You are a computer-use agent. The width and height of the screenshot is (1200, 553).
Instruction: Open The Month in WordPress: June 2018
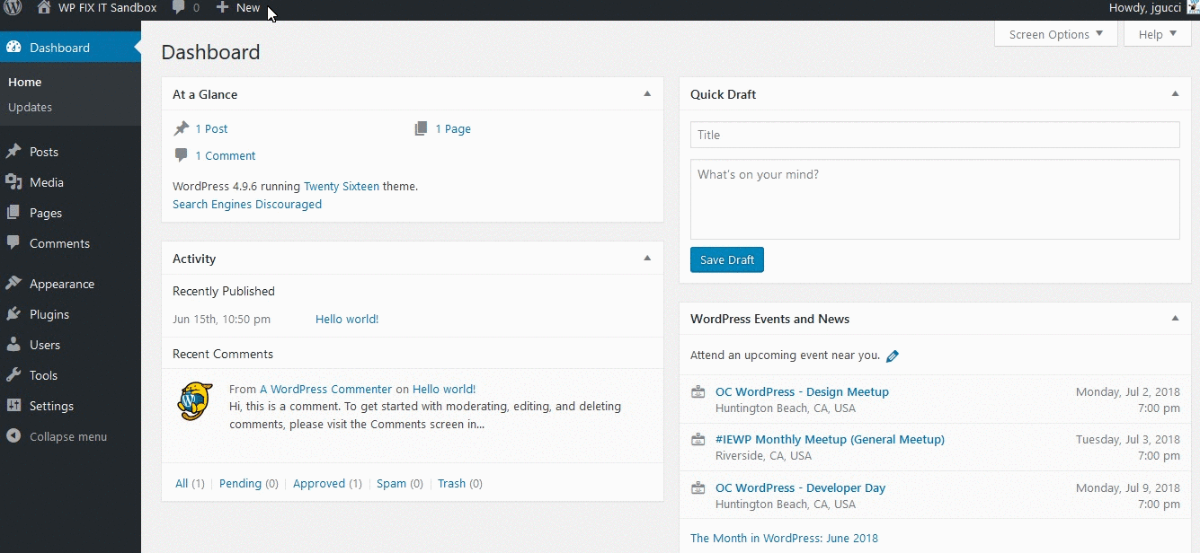[x=785, y=539]
